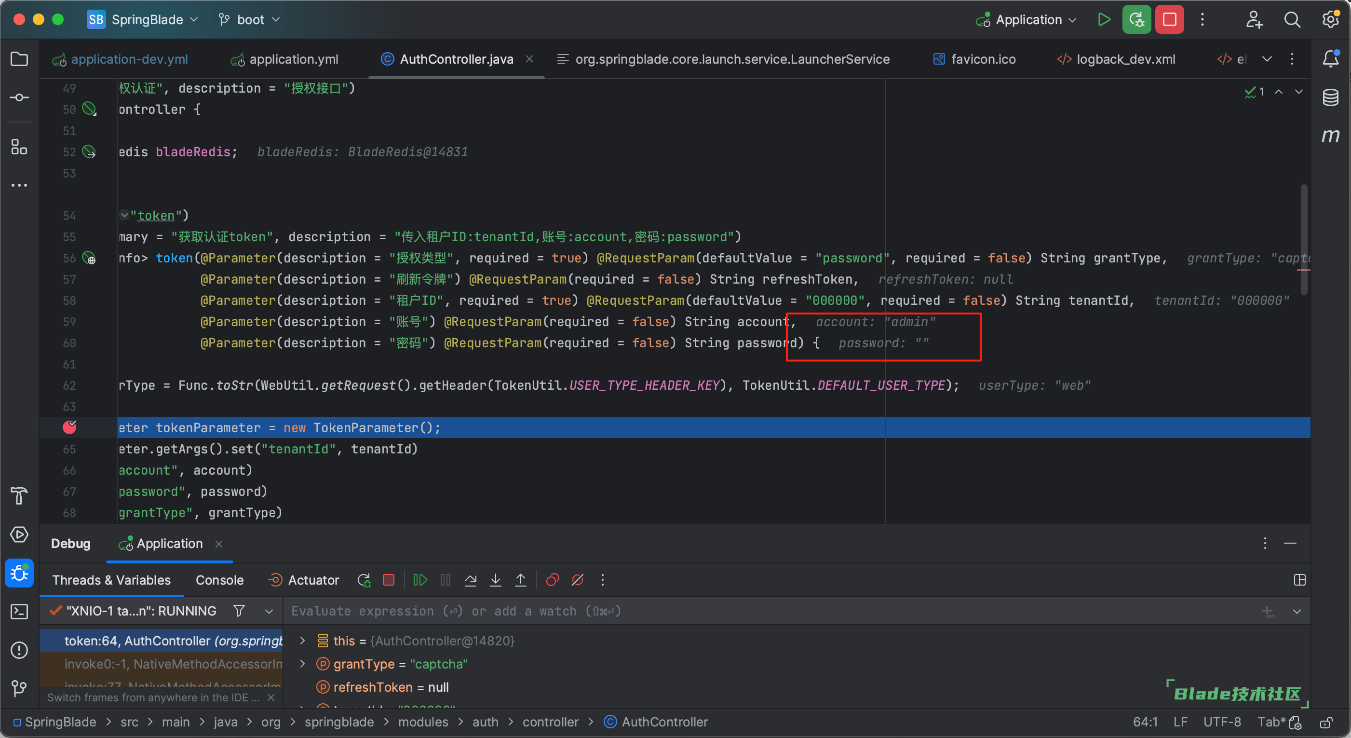Open the hidden editor tabs chevron

[1267, 59]
